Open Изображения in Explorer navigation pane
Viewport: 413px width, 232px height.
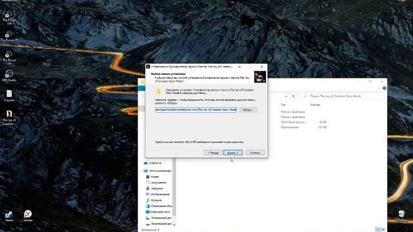click(160, 194)
